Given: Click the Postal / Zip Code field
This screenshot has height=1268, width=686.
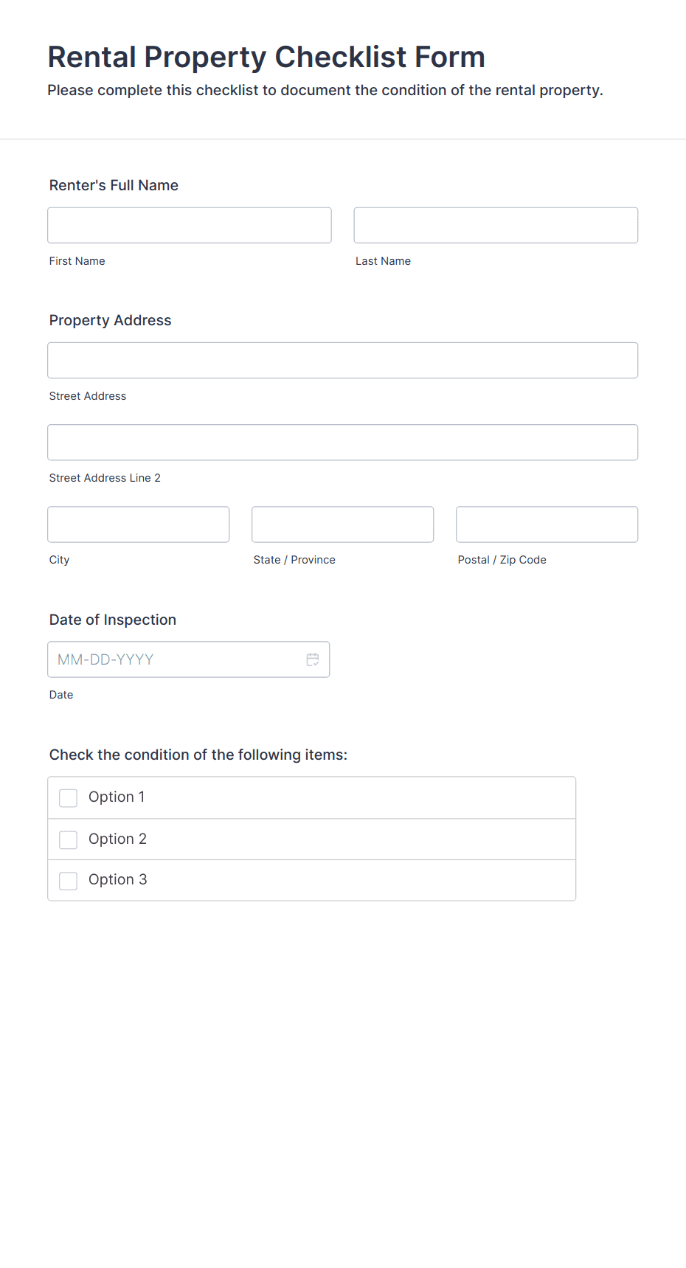Looking at the screenshot, I should [546, 524].
